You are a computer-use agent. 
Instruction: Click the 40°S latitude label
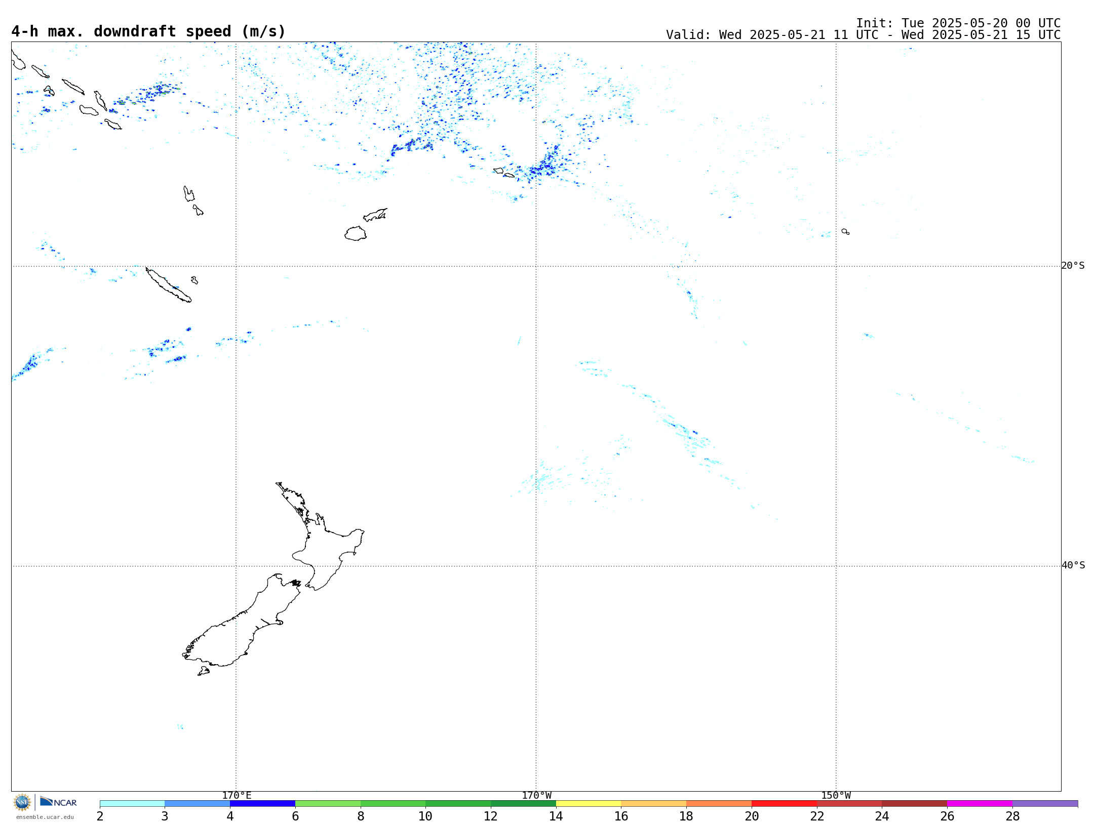pos(1073,565)
